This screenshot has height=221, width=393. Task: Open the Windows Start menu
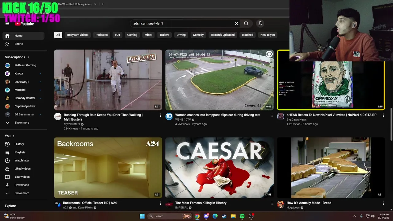tap(142, 216)
